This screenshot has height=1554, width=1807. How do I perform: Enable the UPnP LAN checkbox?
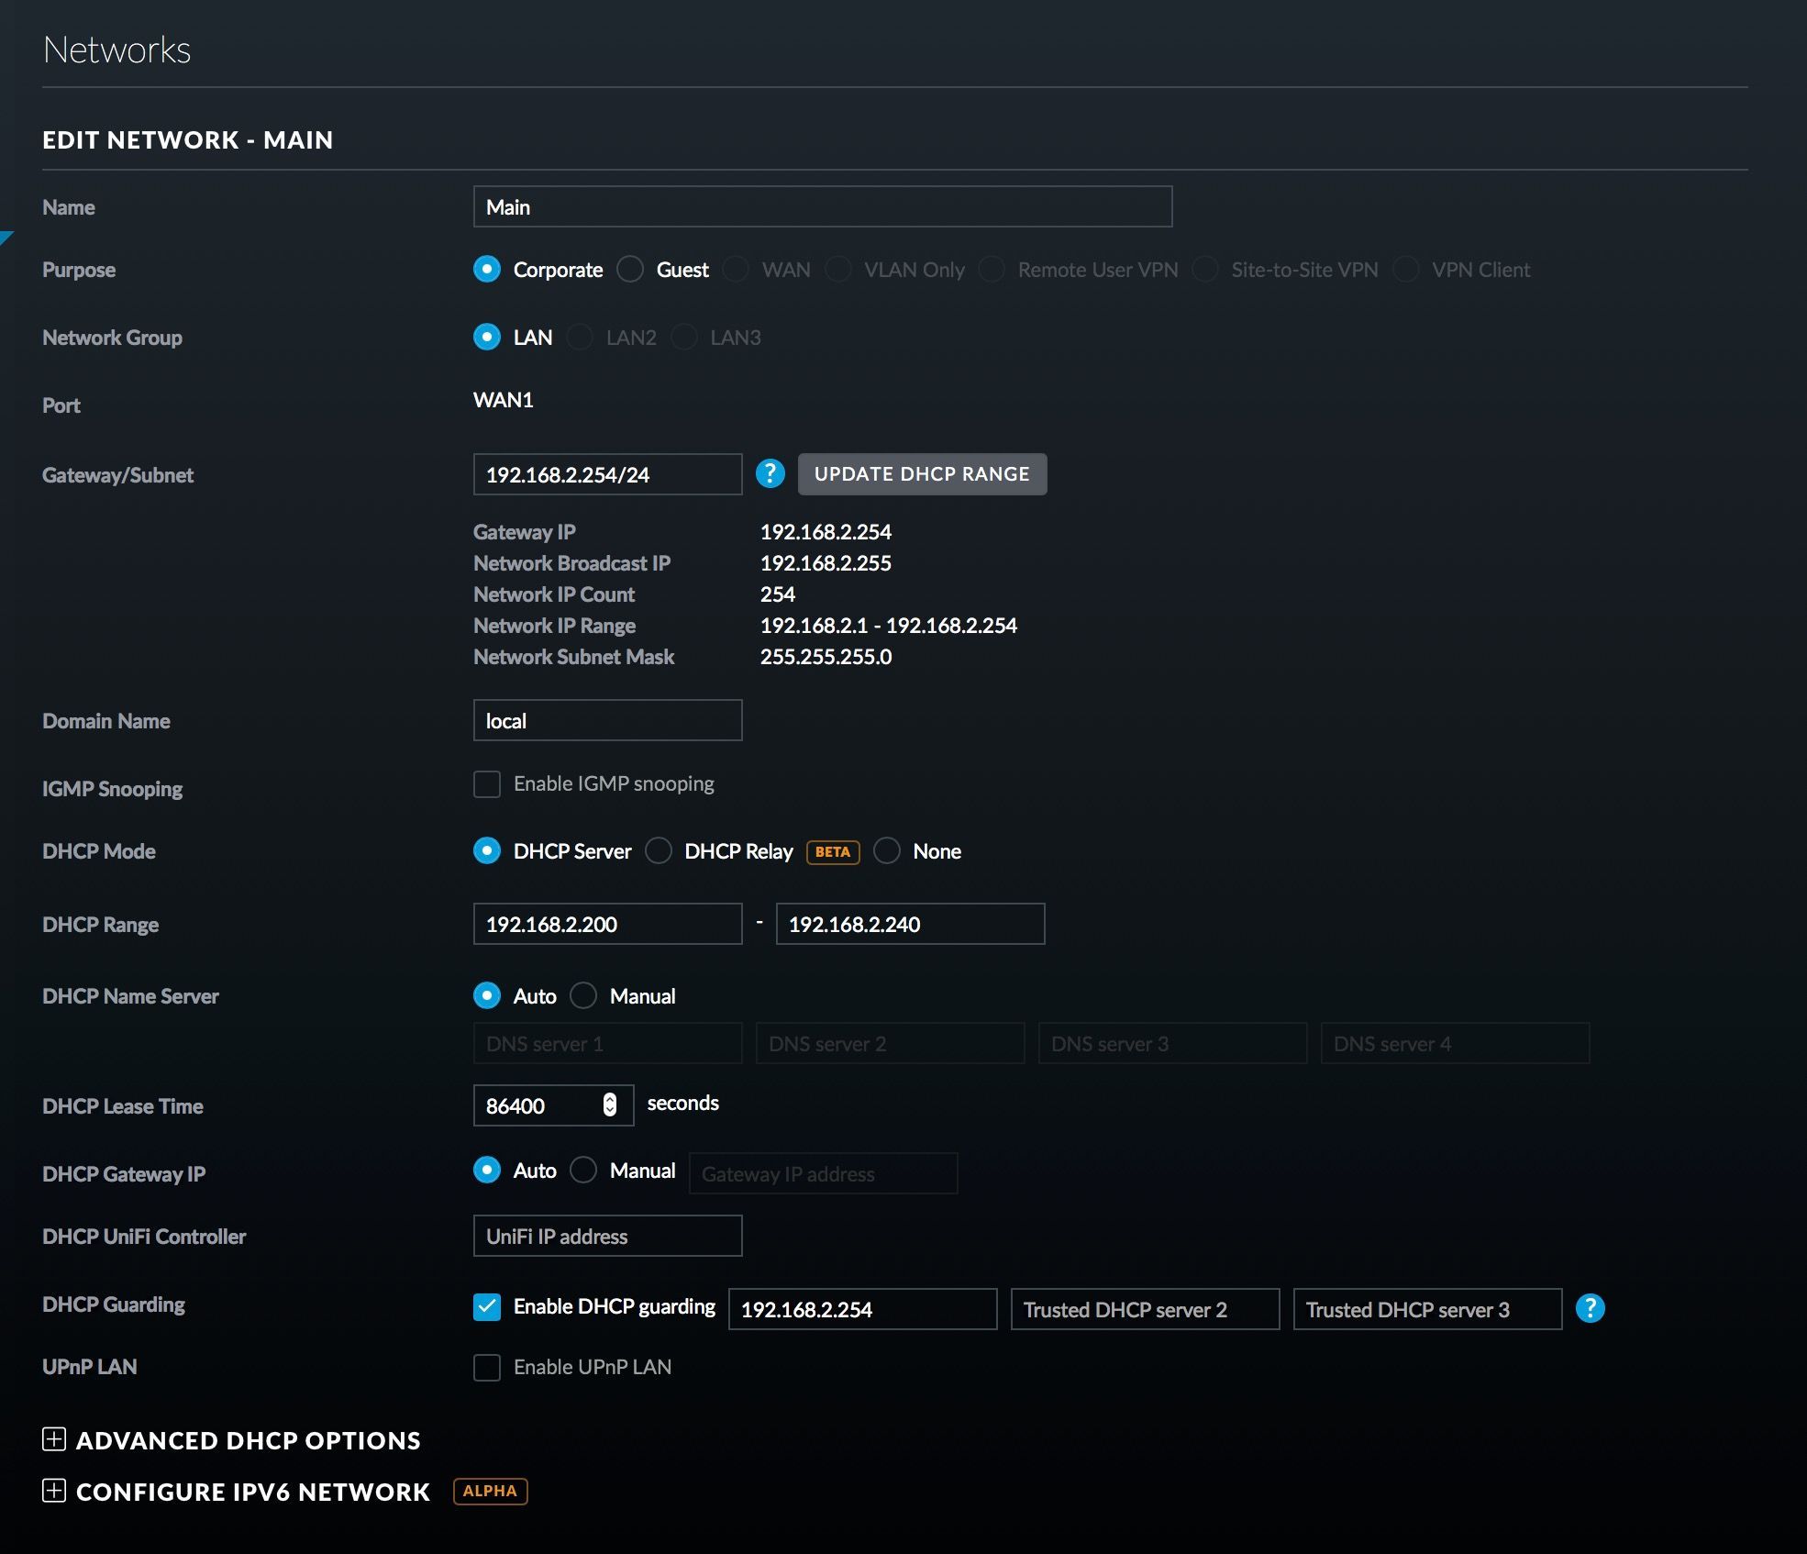(x=487, y=1368)
